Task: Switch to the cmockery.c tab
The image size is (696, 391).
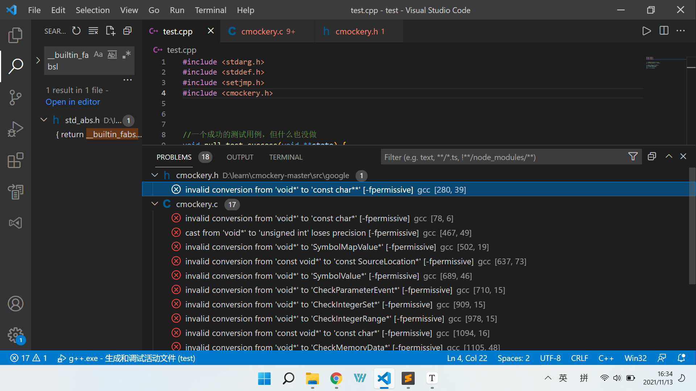Action: (x=268, y=31)
